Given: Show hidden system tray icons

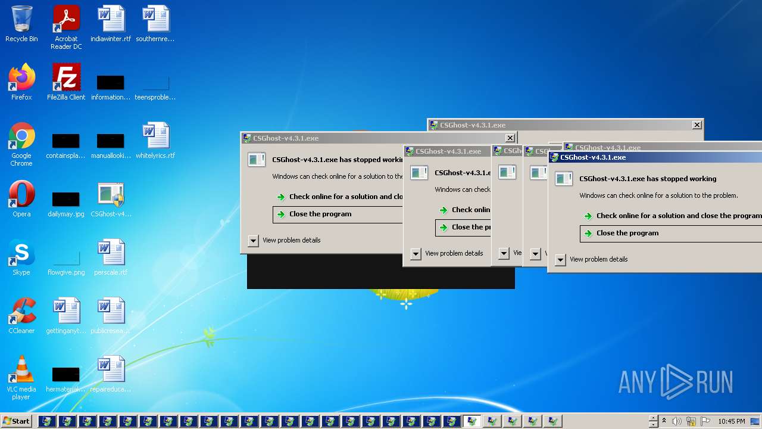Looking at the screenshot, I should [664, 421].
